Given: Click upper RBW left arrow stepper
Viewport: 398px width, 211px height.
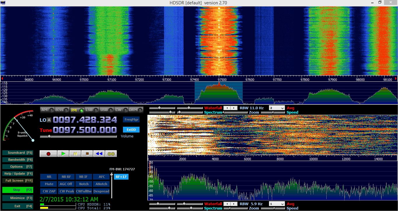Looking at the screenshot, I should pyautogui.click(x=227, y=108).
